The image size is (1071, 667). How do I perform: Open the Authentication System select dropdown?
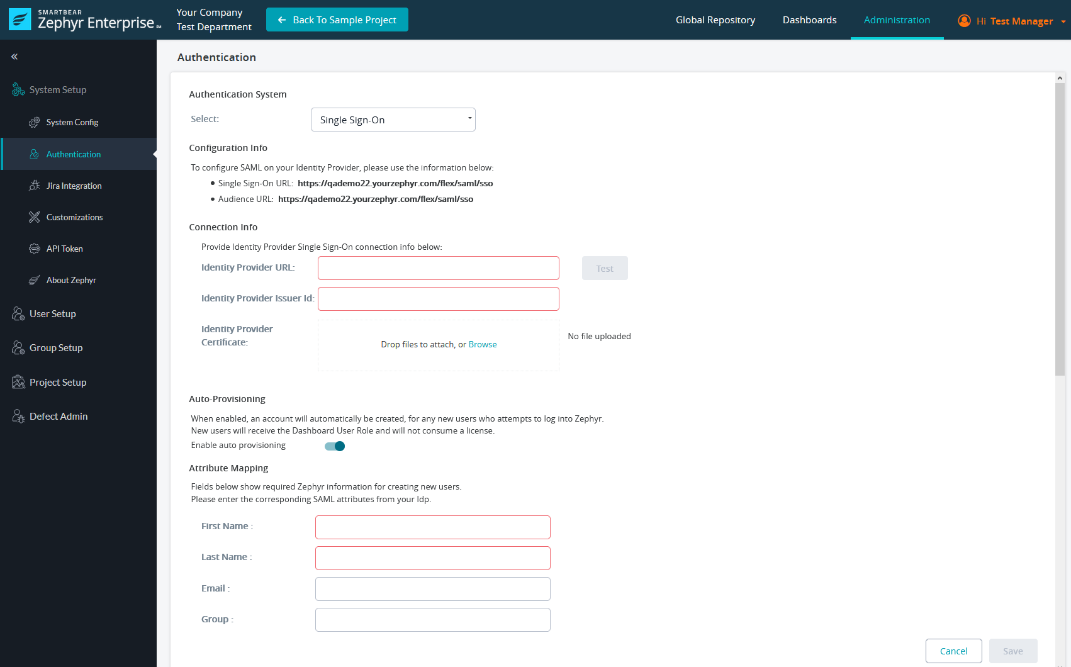[393, 120]
